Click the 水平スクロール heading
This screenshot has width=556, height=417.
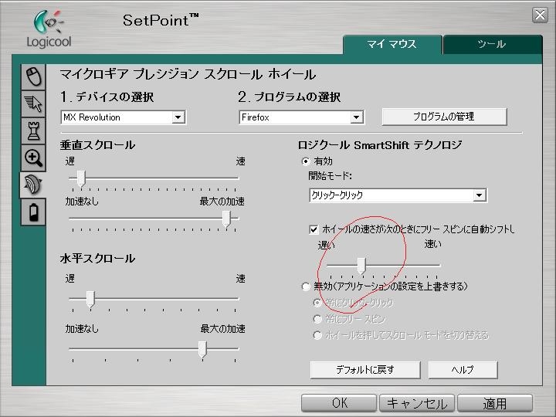(97, 259)
